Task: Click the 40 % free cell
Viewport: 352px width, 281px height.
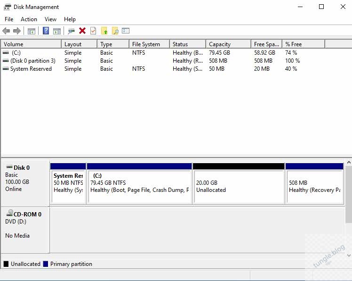Action: pyautogui.click(x=291, y=69)
